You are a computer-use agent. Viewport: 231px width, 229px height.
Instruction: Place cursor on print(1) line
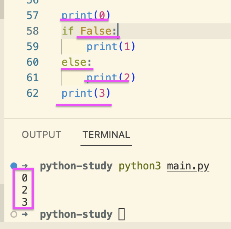click(x=111, y=47)
